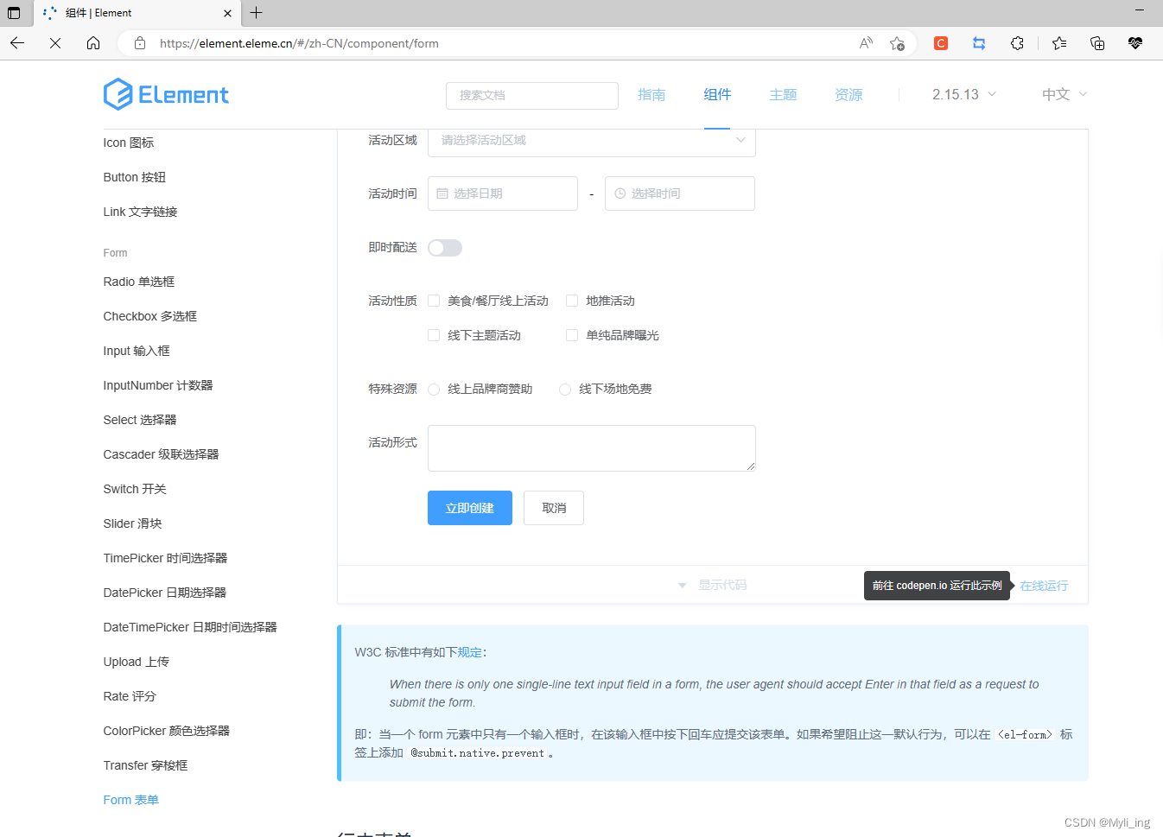The image size is (1163, 837).
Task: Click the 搜索文档 search box
Action: (532, 95)
